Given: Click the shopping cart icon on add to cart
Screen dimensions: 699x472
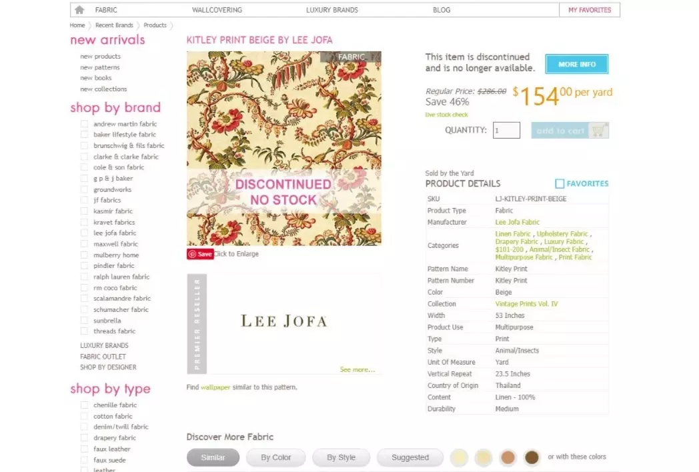Looking at the screenshot, I should 598,131.
